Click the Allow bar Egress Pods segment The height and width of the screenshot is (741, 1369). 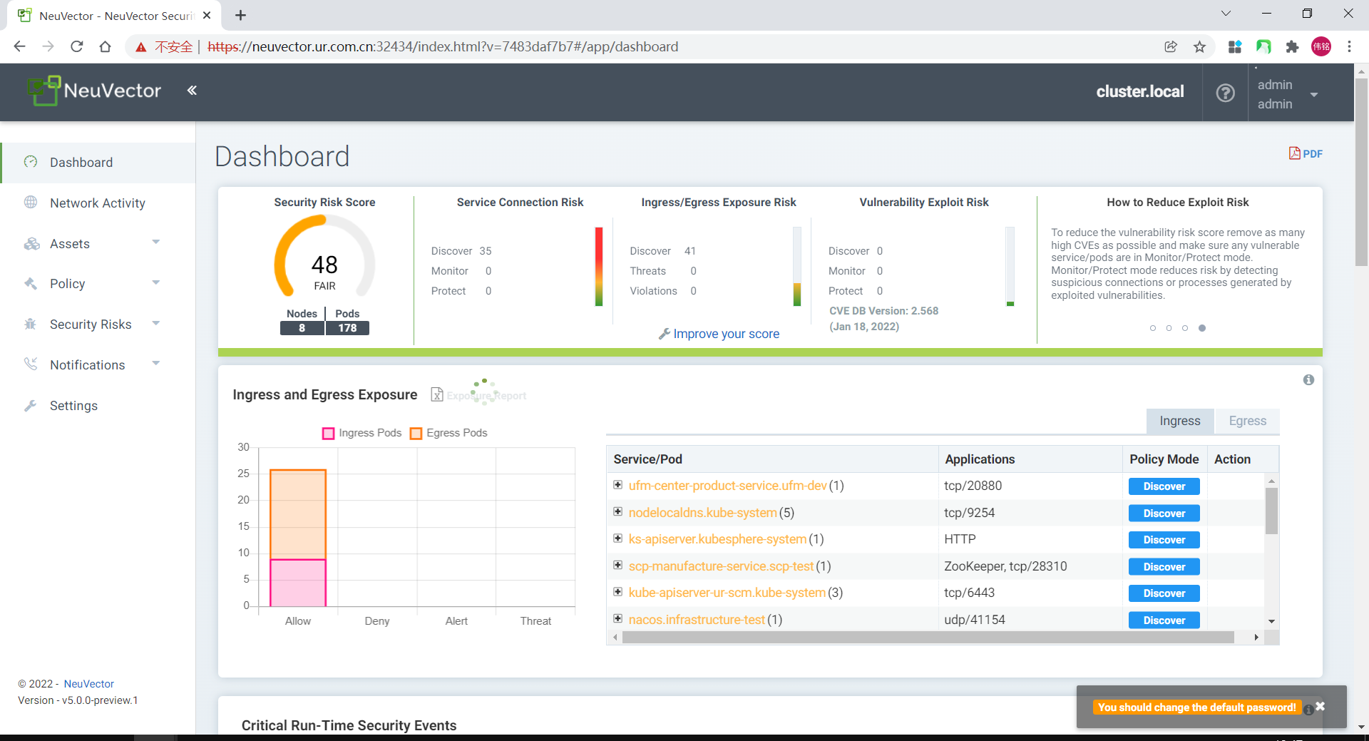point(298,514)
